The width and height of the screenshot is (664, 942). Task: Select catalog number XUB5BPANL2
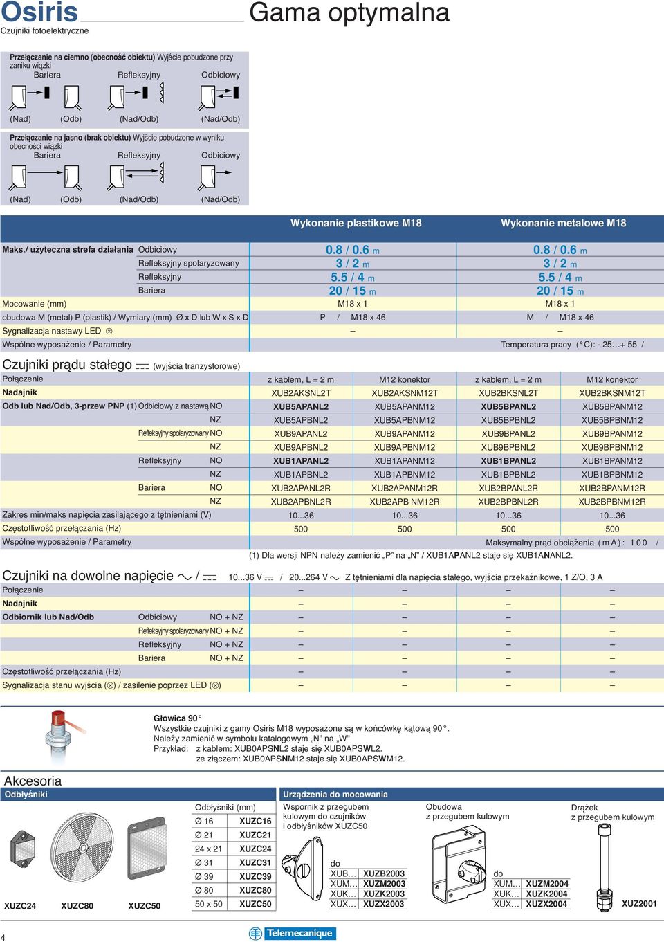(508, 407)
